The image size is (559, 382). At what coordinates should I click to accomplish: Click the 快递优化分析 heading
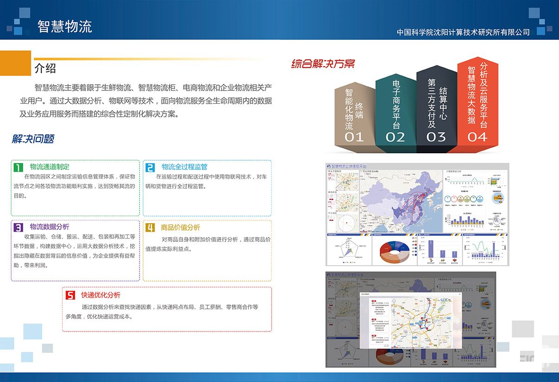coord(101,295)
